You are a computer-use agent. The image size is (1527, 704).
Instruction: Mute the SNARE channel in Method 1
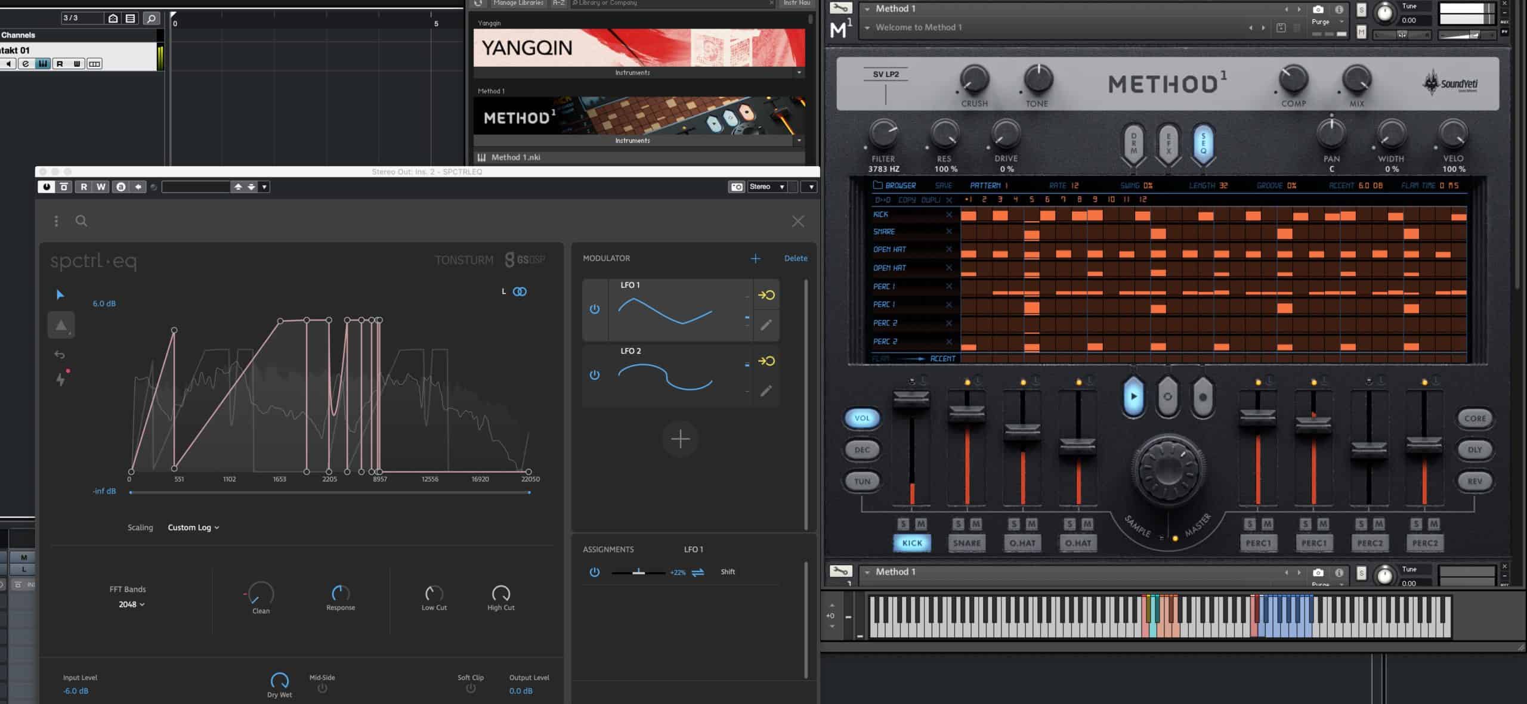click(976, 525)
